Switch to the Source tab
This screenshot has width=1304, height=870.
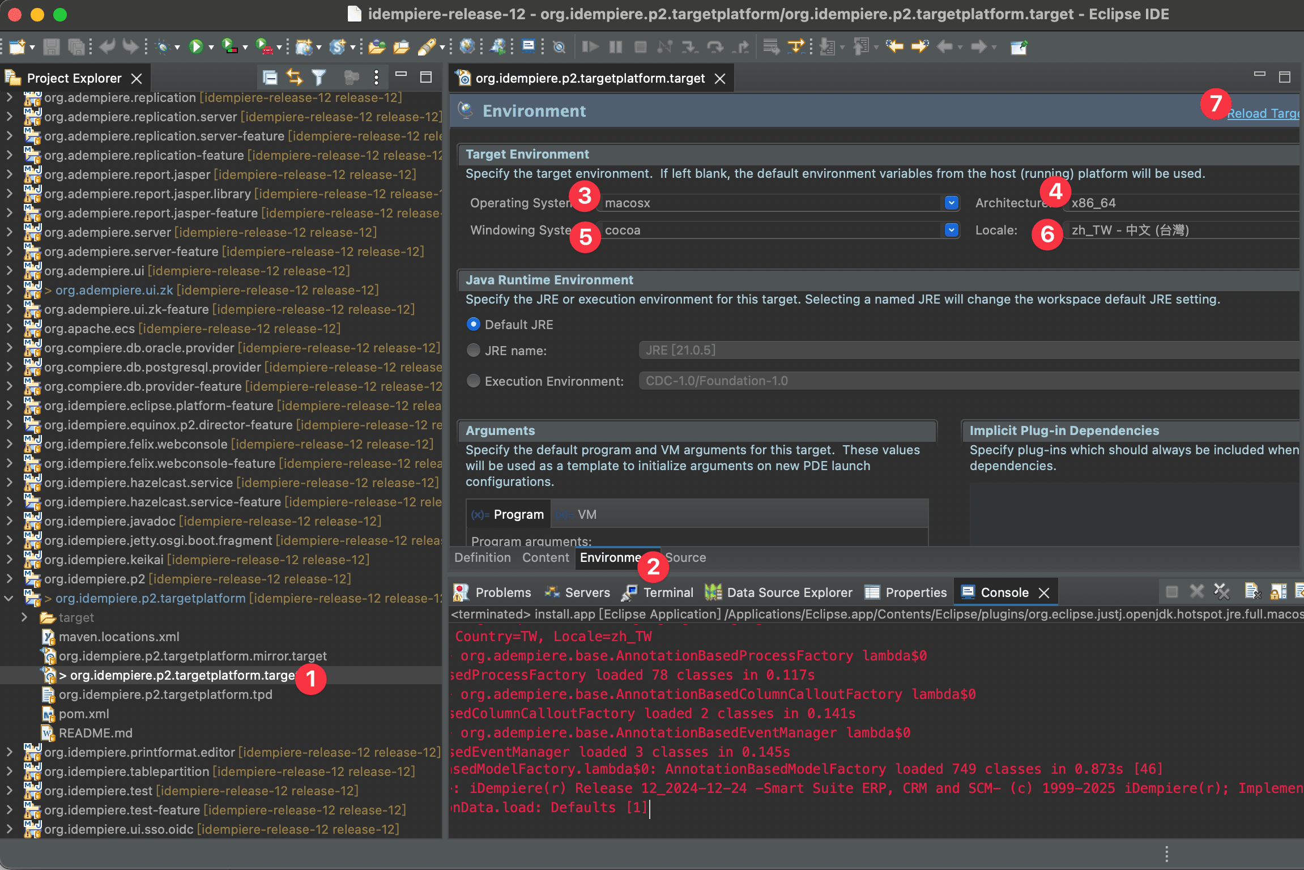coord(685,557)
